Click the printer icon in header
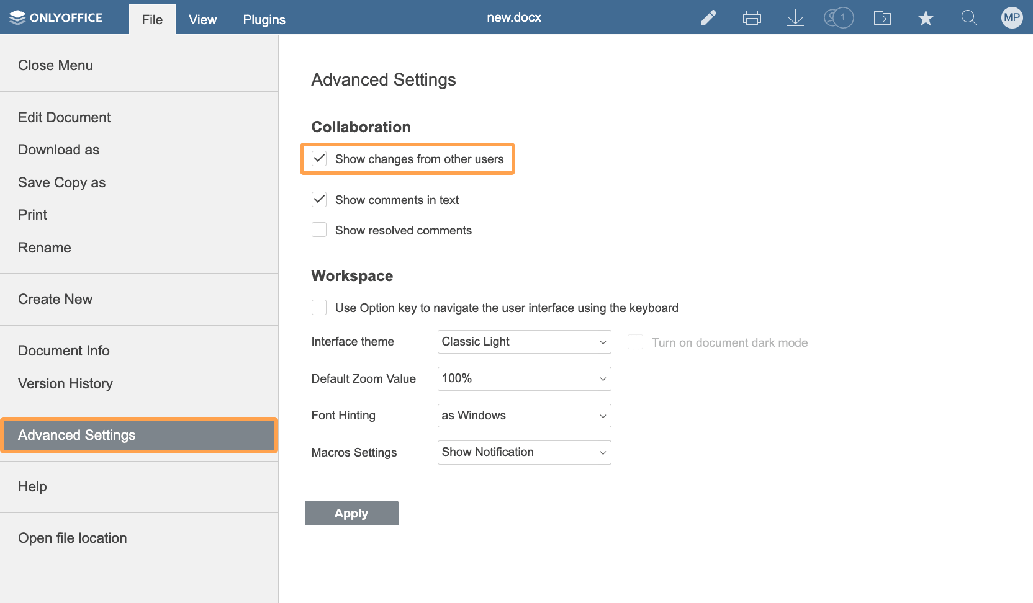 (x=752, y=18)
